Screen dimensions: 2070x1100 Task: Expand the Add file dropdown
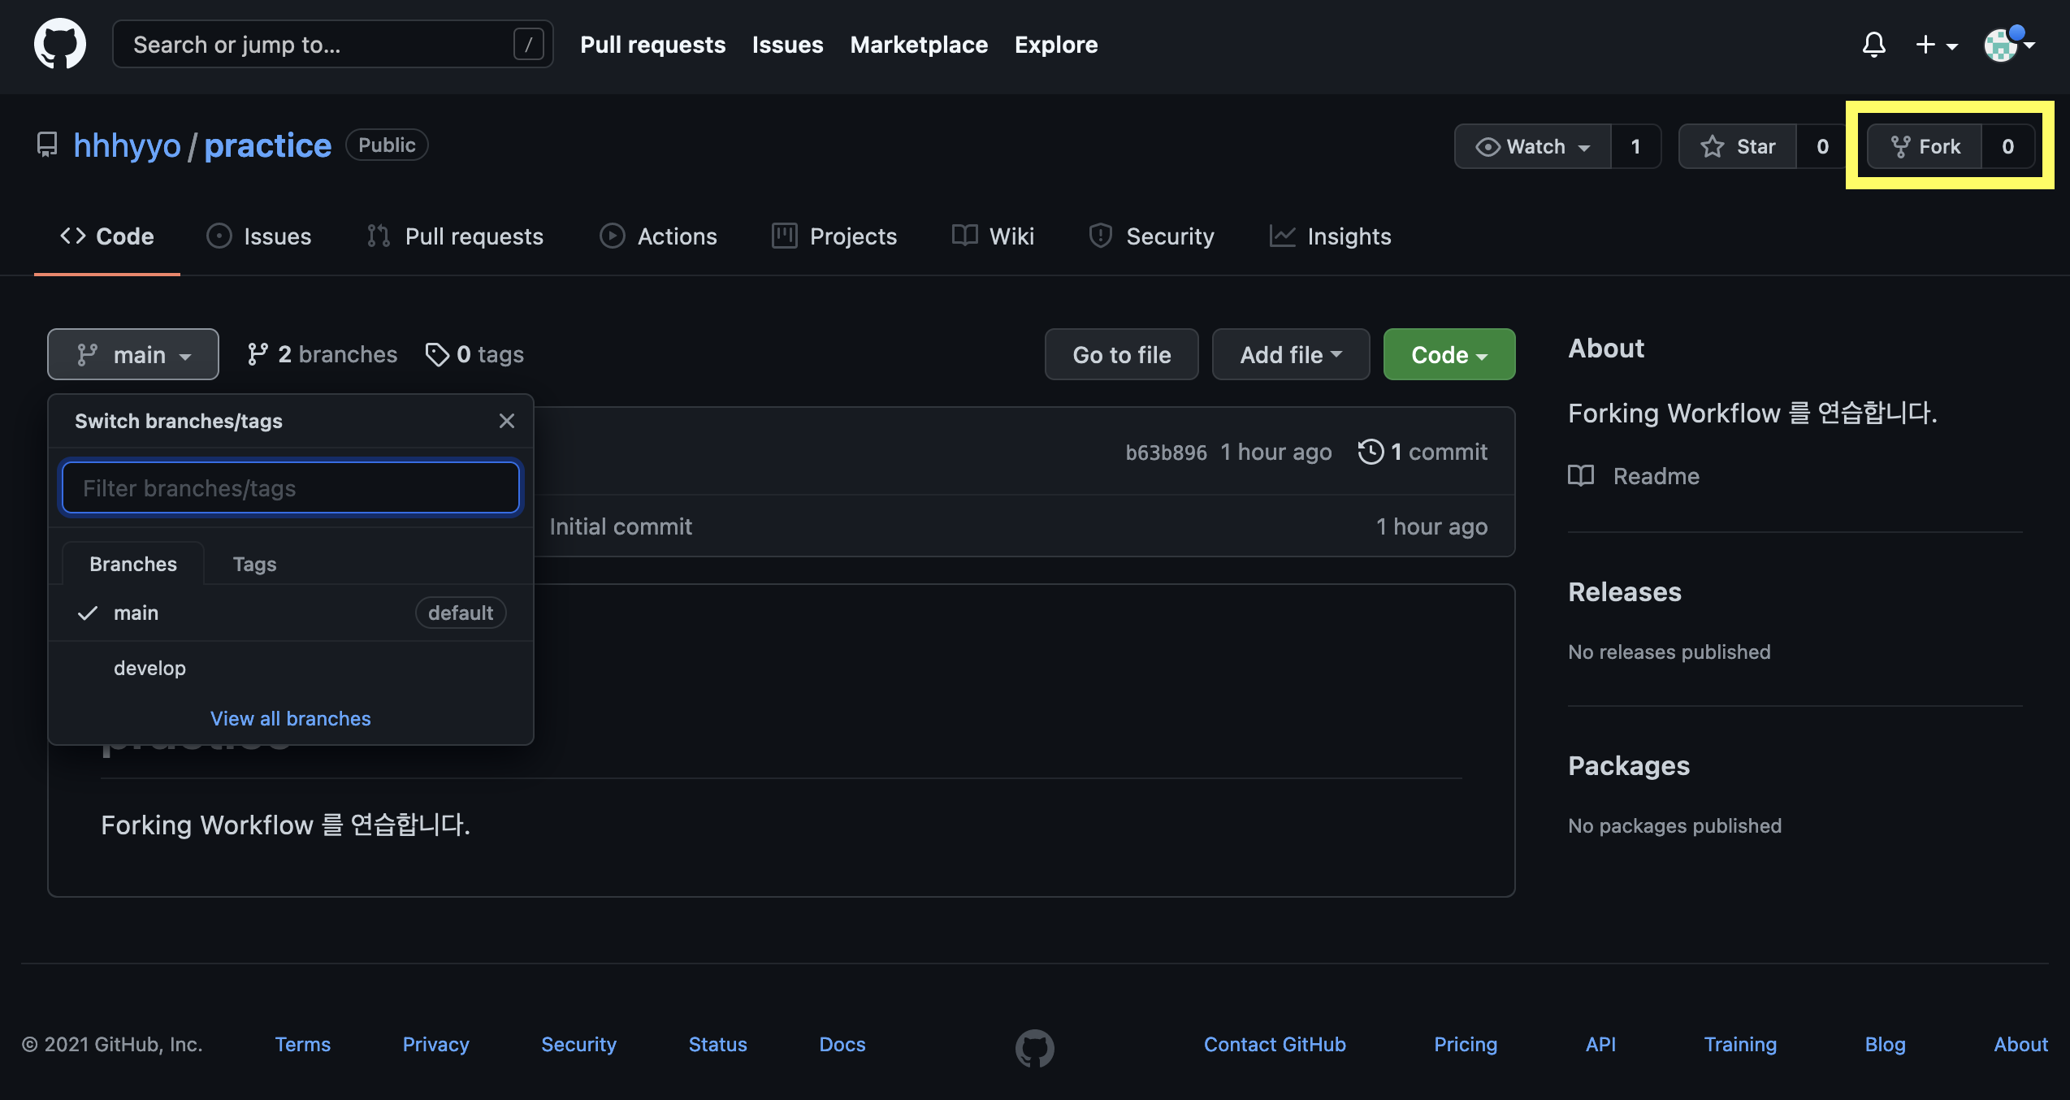(x=1290, y=354)
